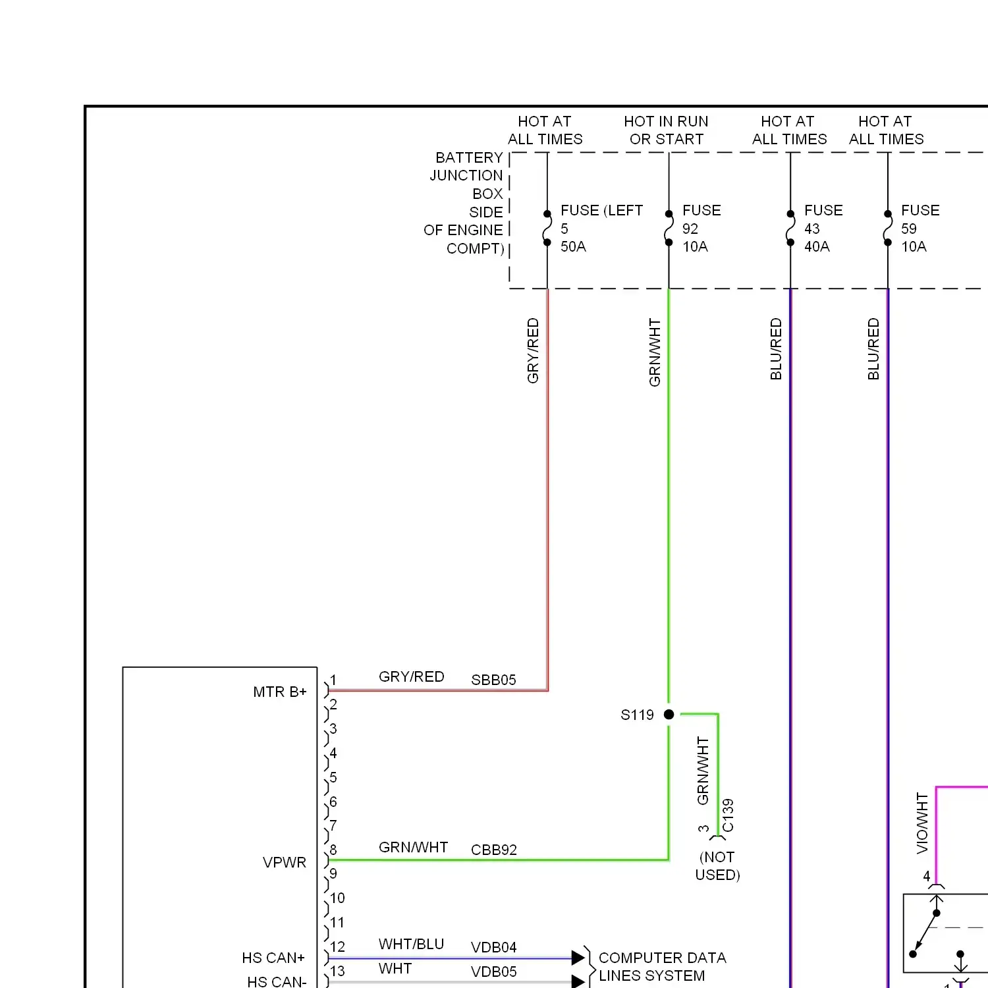The image size is (988, 988).
Task: Open the COMPUTER DATA LINES SYSTEM reference
Action: coord(662,966)
